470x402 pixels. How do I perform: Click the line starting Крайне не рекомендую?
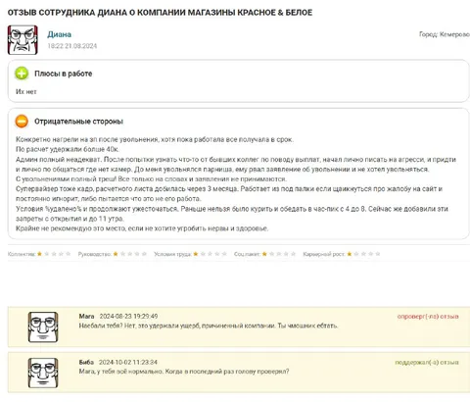point(142,228)
